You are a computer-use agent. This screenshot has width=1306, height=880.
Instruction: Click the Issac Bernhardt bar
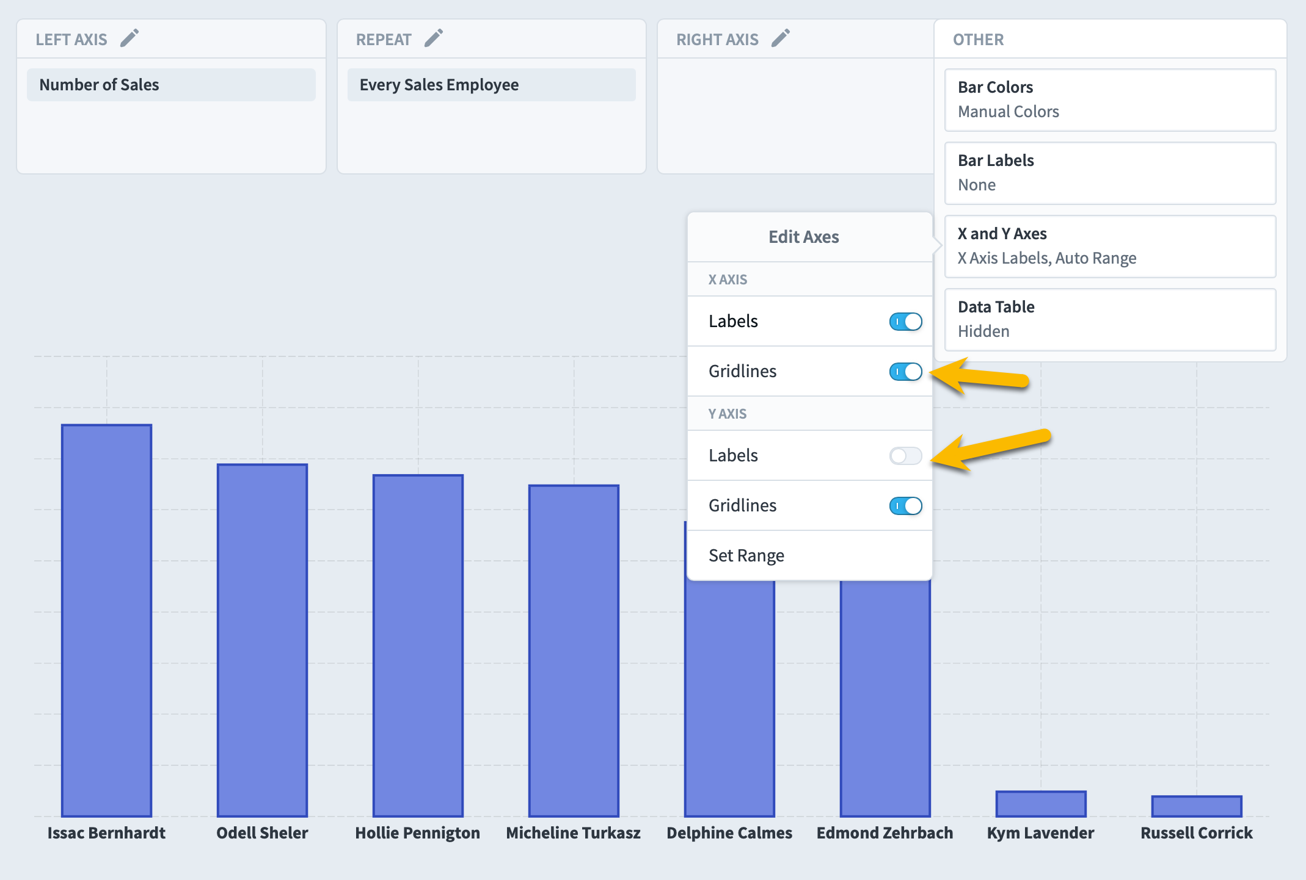tap(107, 621)
